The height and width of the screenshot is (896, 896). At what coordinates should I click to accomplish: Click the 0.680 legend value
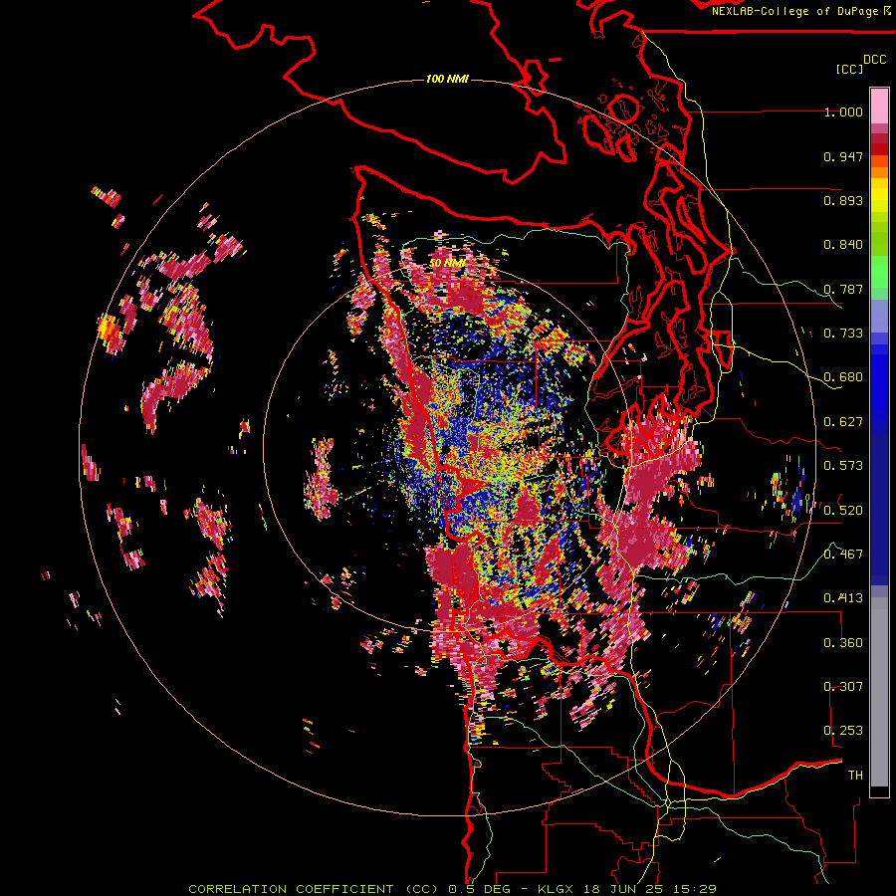click(x=843, y=377)
